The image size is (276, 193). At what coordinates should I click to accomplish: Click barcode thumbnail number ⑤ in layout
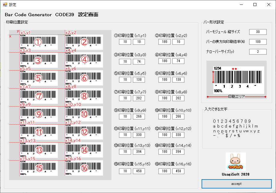pyautogui.click(x=39, y=78)
